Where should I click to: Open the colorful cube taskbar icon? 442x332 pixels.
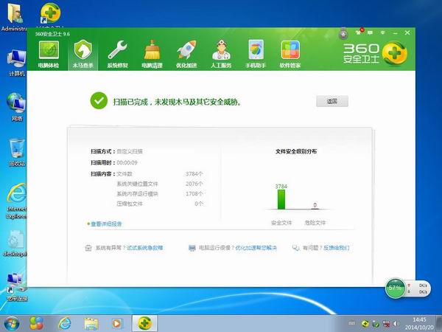coord(37,324)
